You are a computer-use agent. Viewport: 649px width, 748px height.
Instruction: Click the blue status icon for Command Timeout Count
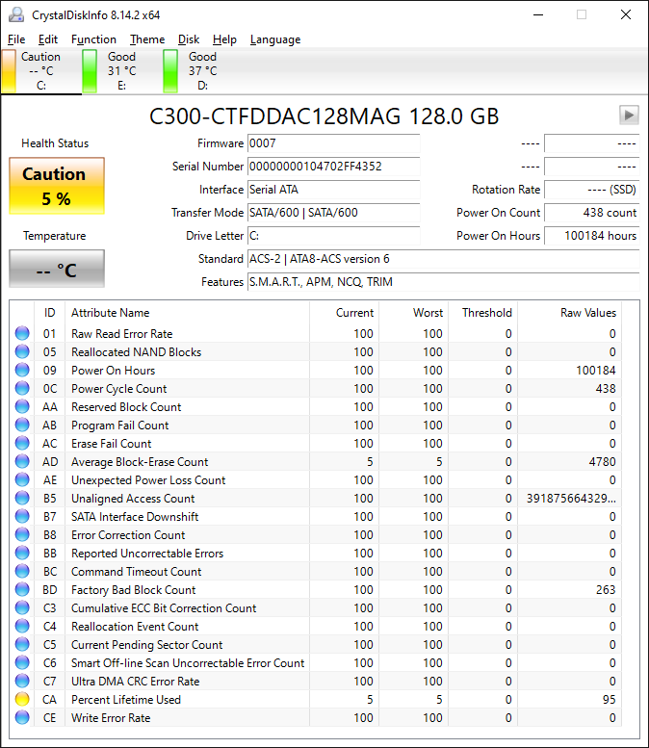point(22,571)
